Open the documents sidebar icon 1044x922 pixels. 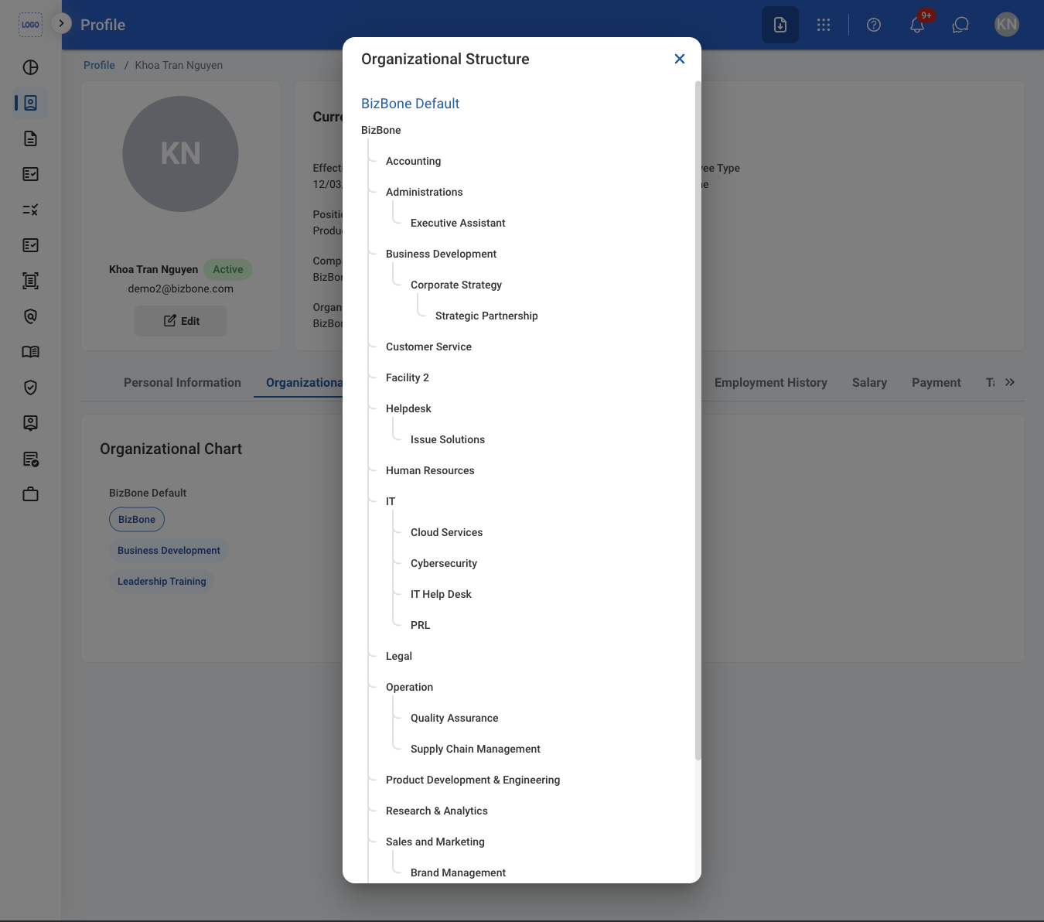click(x=31, y=138)
